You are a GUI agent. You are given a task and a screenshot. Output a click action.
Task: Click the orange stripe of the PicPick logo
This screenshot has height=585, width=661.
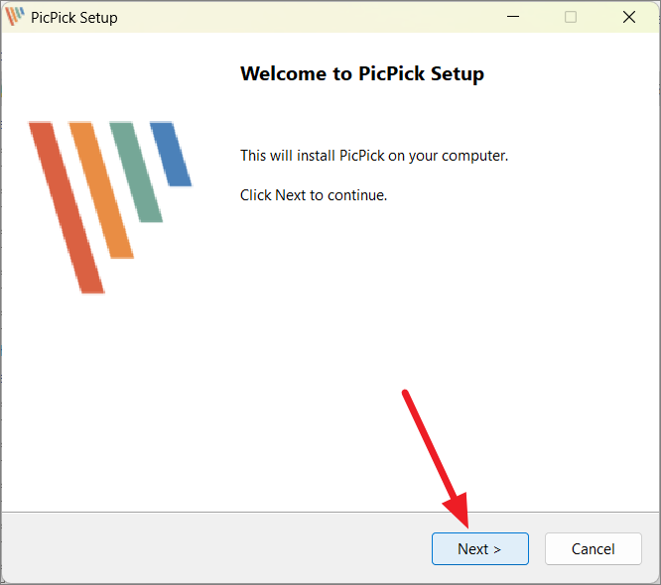(x=101, y=190)
